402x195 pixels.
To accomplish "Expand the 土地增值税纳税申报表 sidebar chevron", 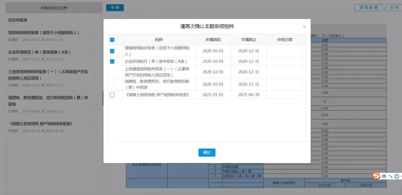I will pyautogui.click(x=95, y=78).
